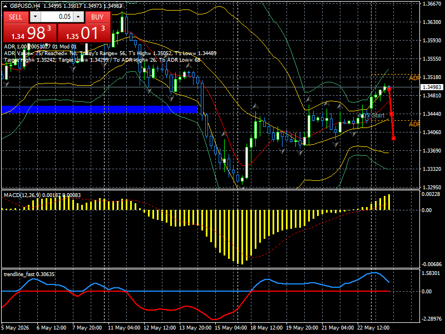Select the blue rectangle zone on chart

pos(100,109)
